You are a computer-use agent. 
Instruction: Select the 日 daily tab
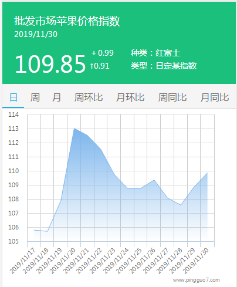tap(13, 97)
